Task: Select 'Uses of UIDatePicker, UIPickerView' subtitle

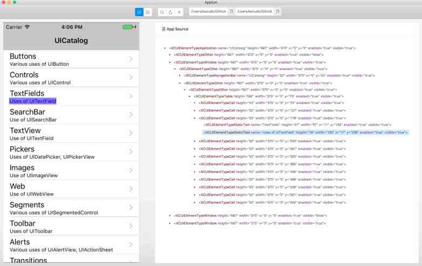Action: [52, 157]
